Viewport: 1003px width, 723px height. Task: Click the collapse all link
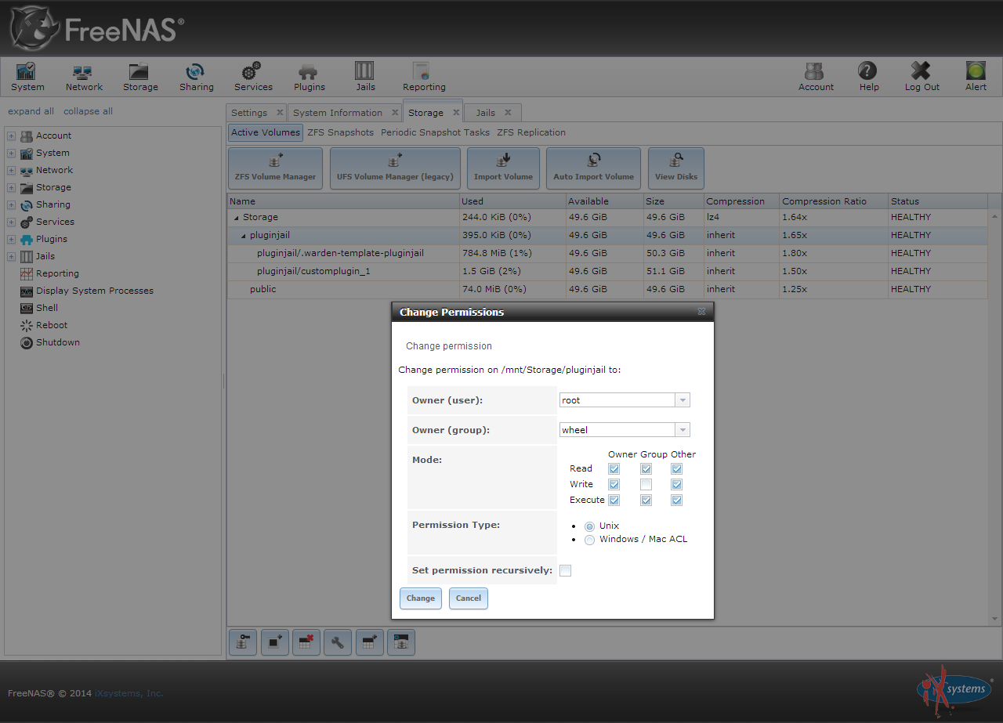click(88, 111)
